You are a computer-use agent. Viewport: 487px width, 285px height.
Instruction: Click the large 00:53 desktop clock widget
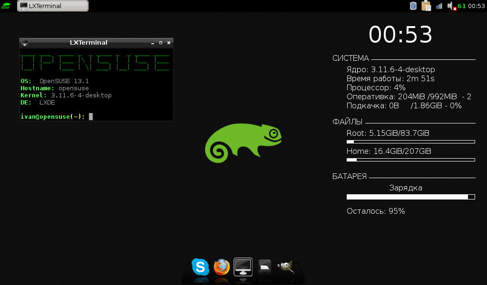[400, 34]
